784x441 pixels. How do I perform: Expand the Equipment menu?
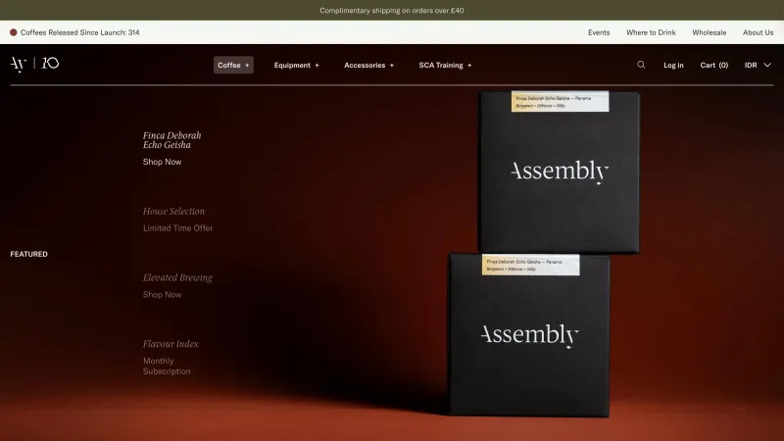(x=297, y=65)
